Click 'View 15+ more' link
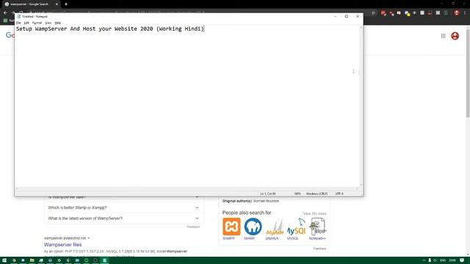 [x=314, y=213]
